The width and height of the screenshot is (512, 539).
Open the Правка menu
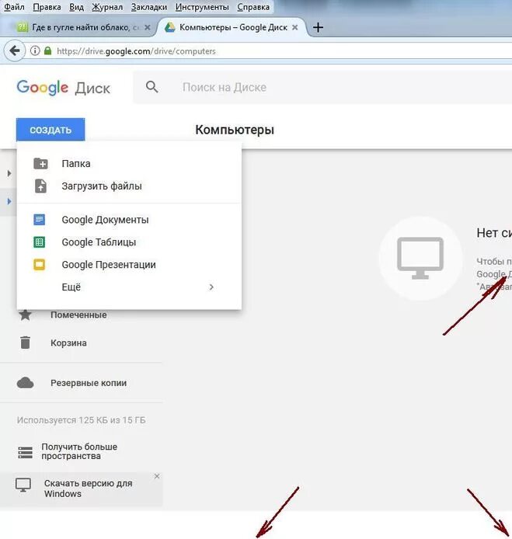coord(47,7)
